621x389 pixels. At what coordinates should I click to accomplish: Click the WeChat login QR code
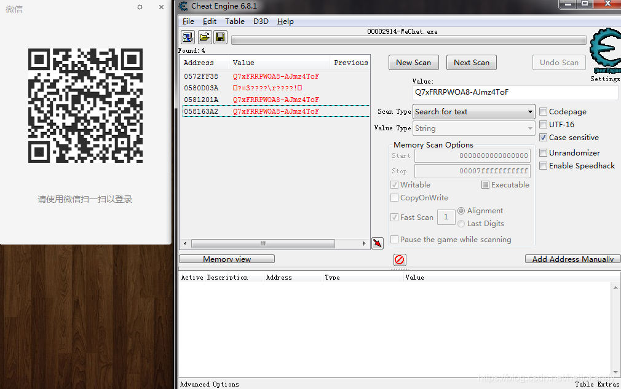(85, 106)
